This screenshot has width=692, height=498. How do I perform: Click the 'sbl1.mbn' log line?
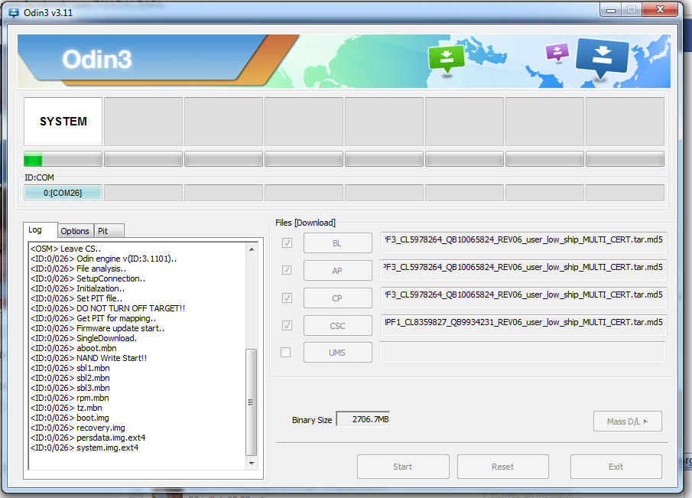(x=70, y=368)
